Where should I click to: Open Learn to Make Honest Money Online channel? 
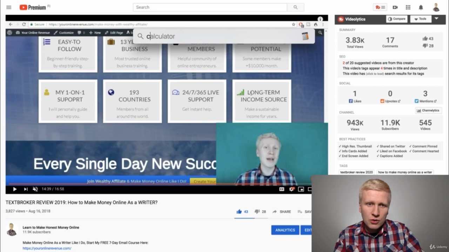click(x=51, y=227)
